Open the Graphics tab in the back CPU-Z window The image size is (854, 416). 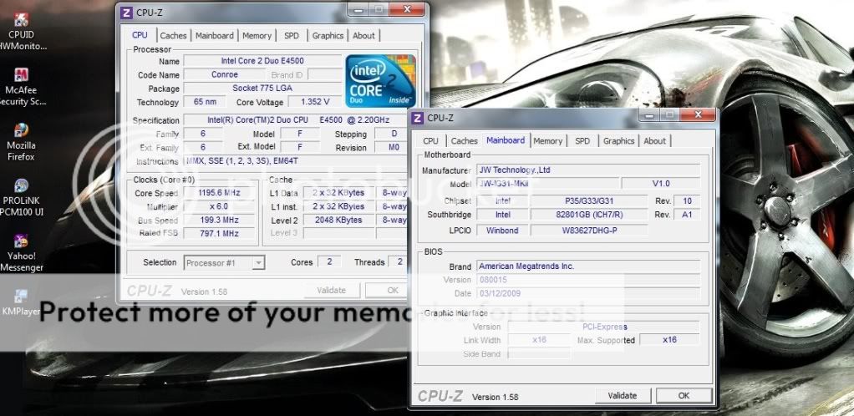point(328,35)
